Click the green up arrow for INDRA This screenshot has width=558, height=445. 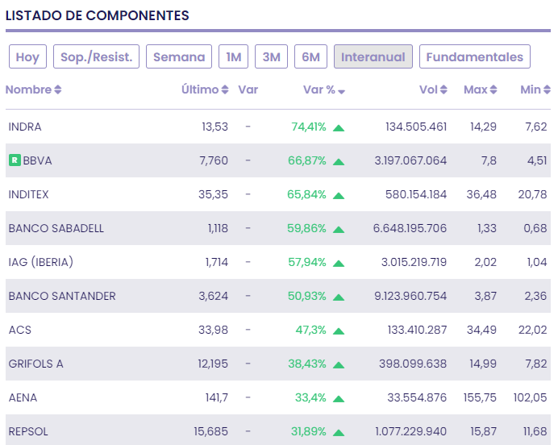[x=339, y=127]
